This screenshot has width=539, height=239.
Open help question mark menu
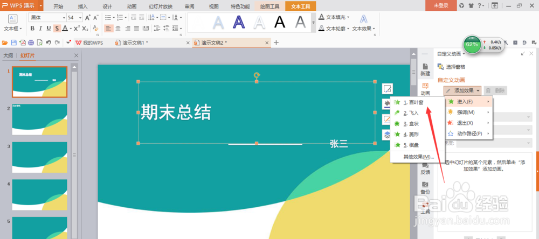[x=481, y=5]
